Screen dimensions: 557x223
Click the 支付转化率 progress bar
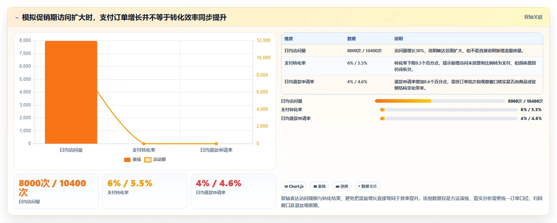[449, 110]
